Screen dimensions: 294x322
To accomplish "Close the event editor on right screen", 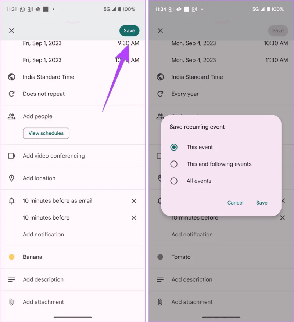I will coord(160,30).
